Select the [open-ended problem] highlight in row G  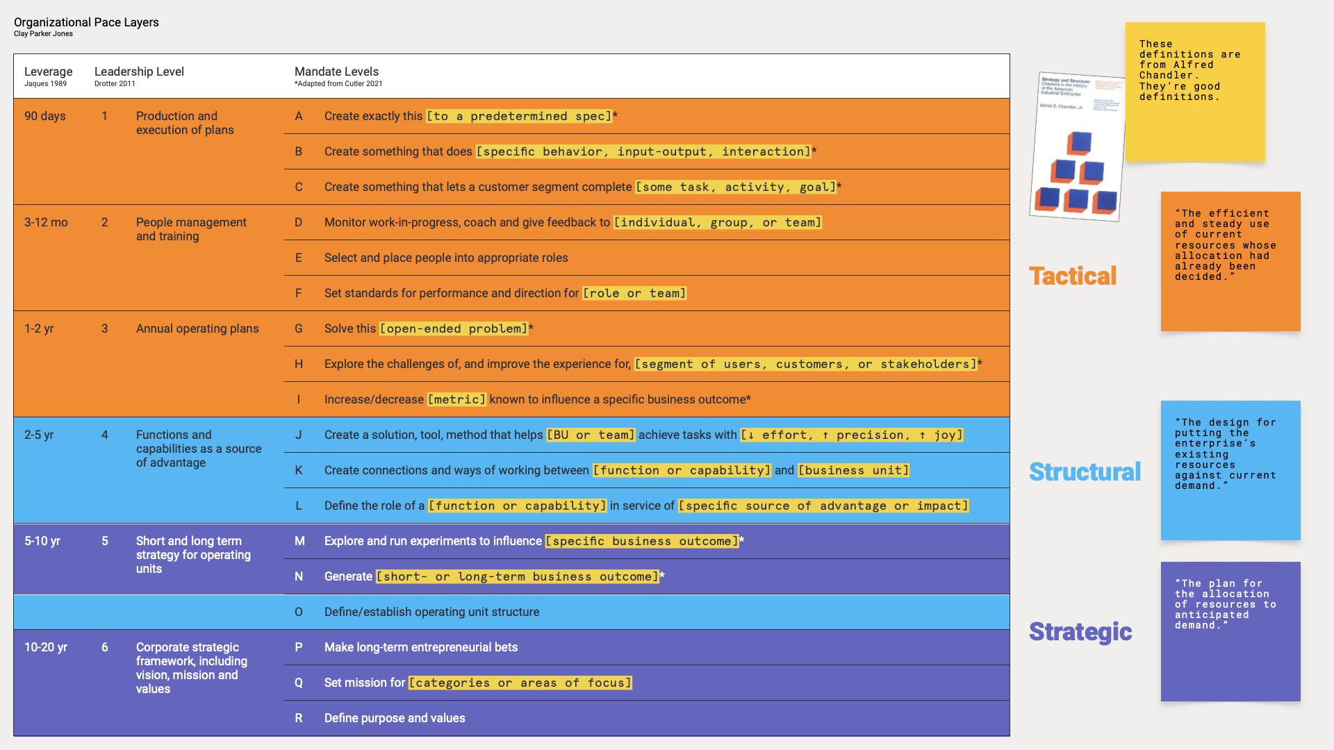point(454,328)
